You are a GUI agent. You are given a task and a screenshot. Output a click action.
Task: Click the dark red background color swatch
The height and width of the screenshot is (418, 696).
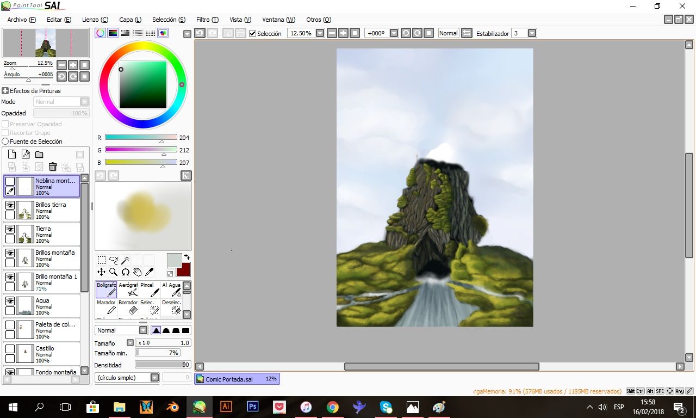(x=183, y=269)
